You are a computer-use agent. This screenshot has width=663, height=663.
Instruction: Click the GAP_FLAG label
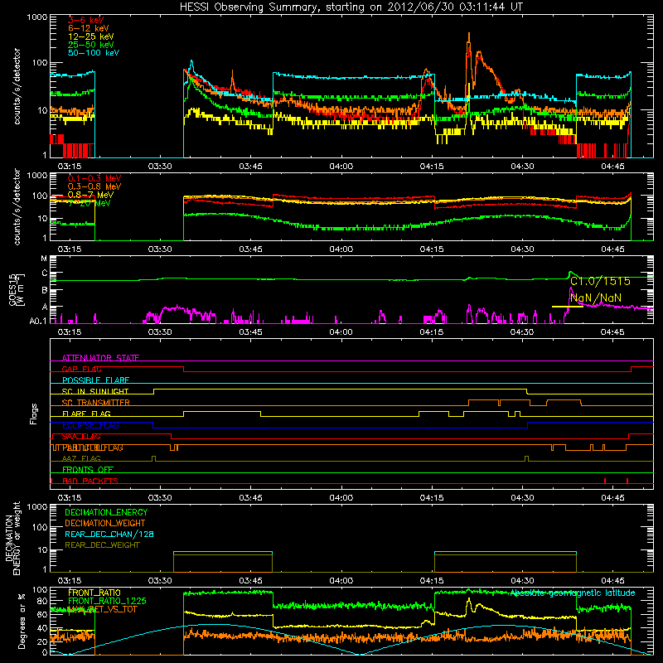pos(81,369)
